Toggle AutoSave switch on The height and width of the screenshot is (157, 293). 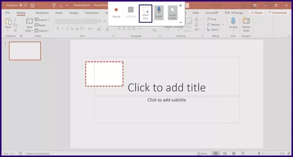23,5
